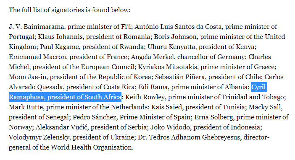Image resolution: width=295 pixels, height=160 pixels.
Task: Click on 'Kyriakos Mitsotakis' name
Action: click(x=167, y=67)
